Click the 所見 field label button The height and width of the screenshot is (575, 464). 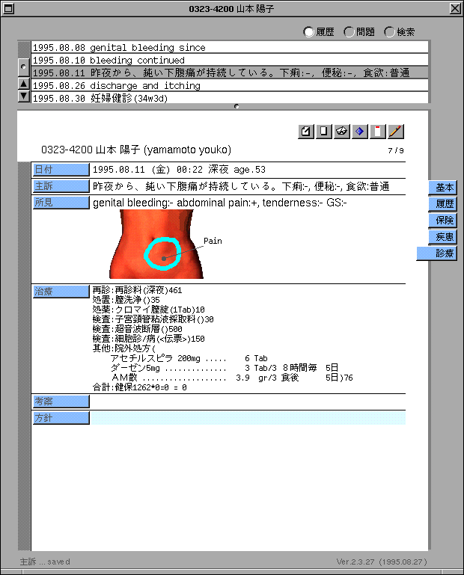[x=61, y=203]
